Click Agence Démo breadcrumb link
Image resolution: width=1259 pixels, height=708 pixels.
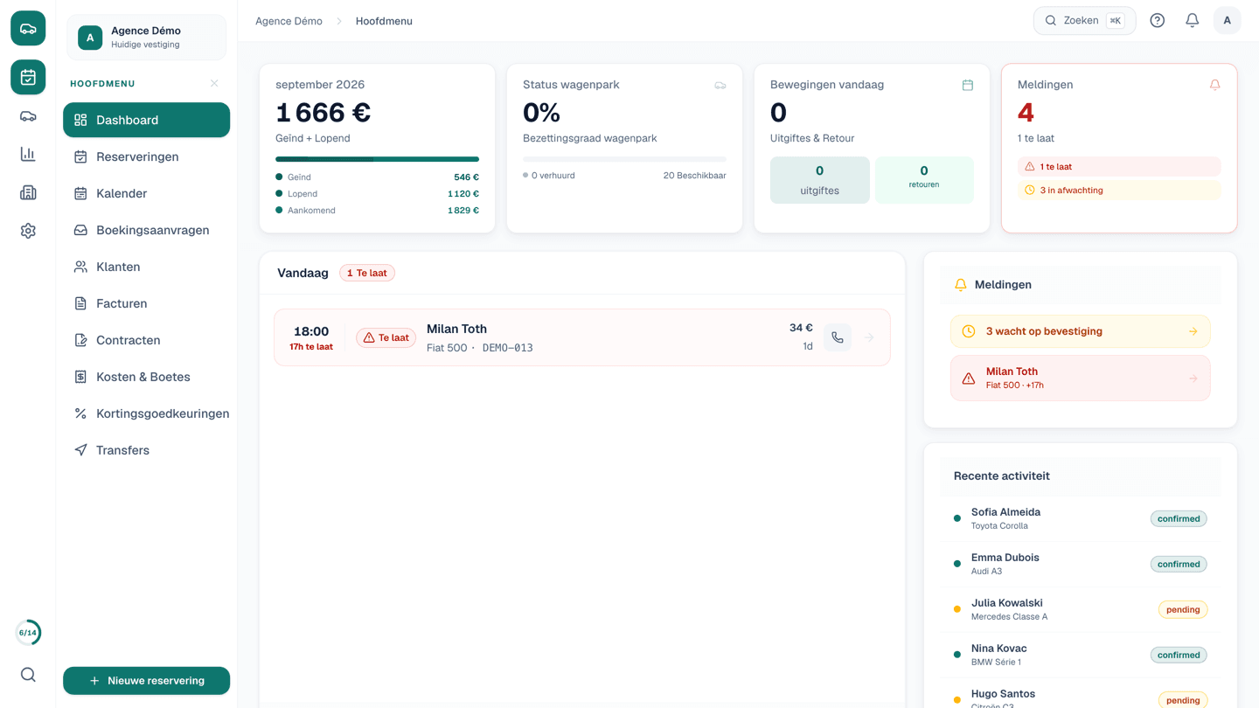click(289, 21)
